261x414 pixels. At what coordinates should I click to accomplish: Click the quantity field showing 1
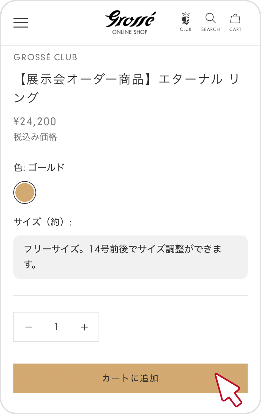56,327
